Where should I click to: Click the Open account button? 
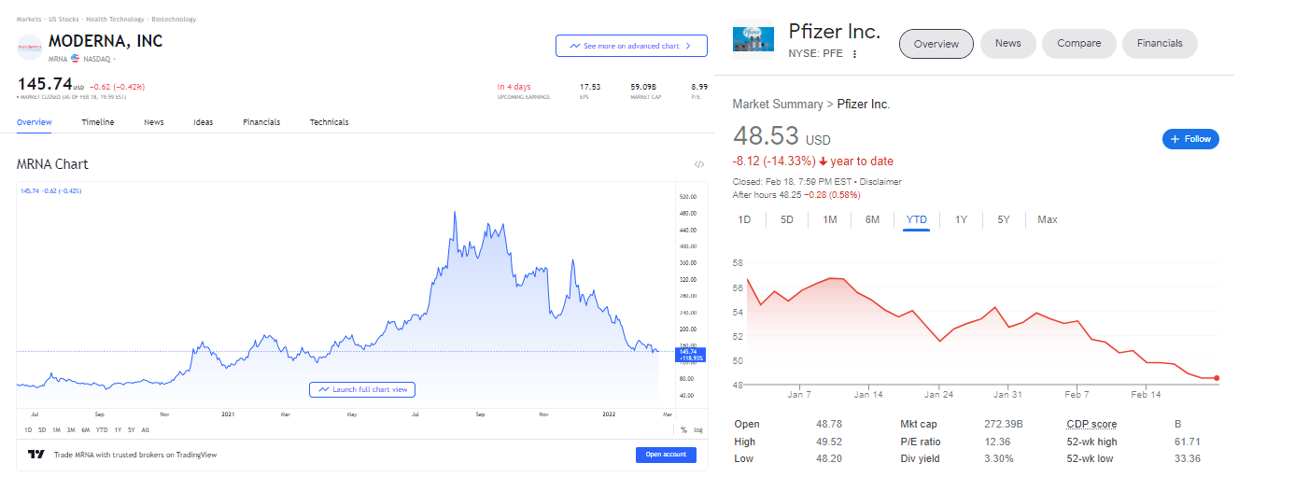click(x=667, y=455)
